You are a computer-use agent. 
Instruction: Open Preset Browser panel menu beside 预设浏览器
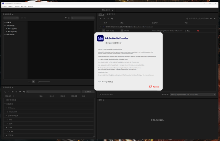pyautogui.click(x=13, y=87)
